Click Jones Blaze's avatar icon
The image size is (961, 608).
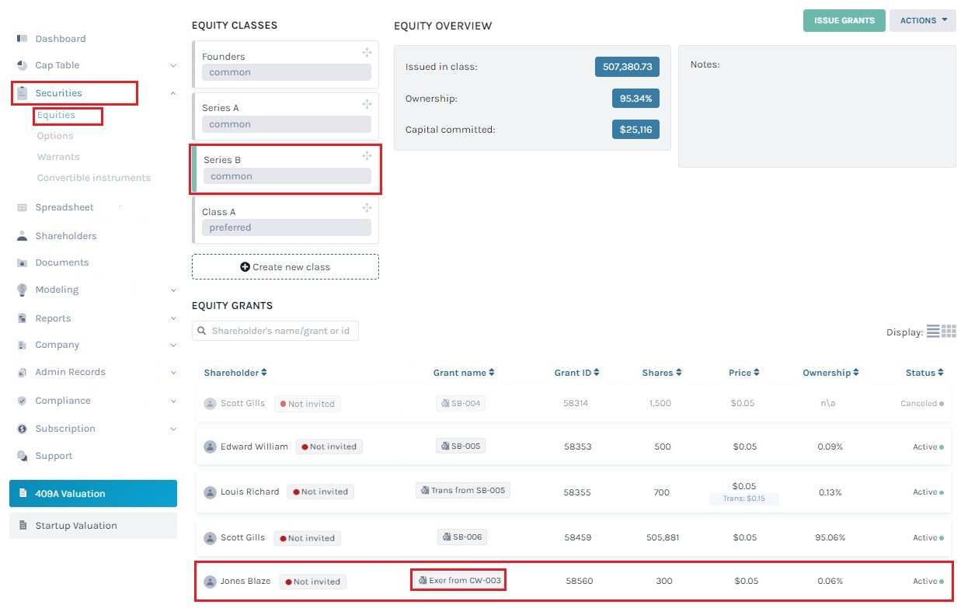(210, 582)
